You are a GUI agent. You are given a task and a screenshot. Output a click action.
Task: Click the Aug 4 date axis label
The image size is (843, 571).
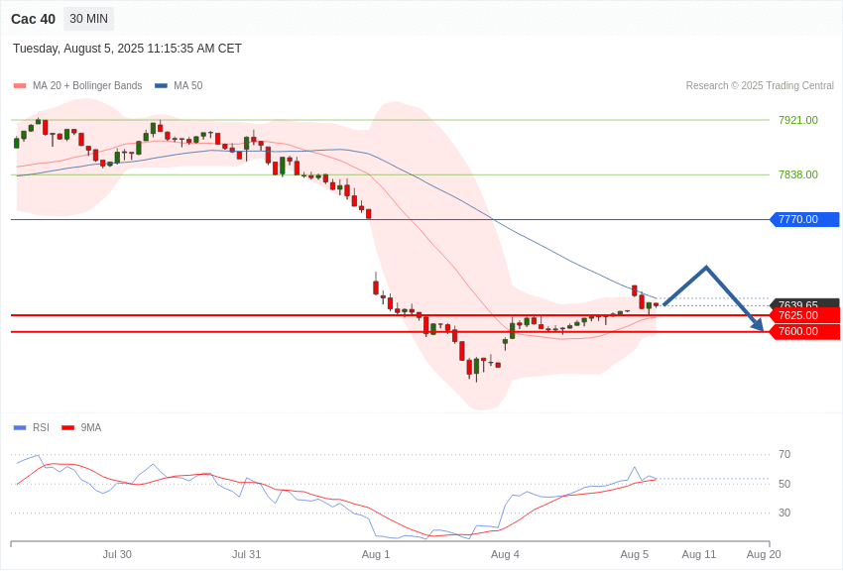506,555
